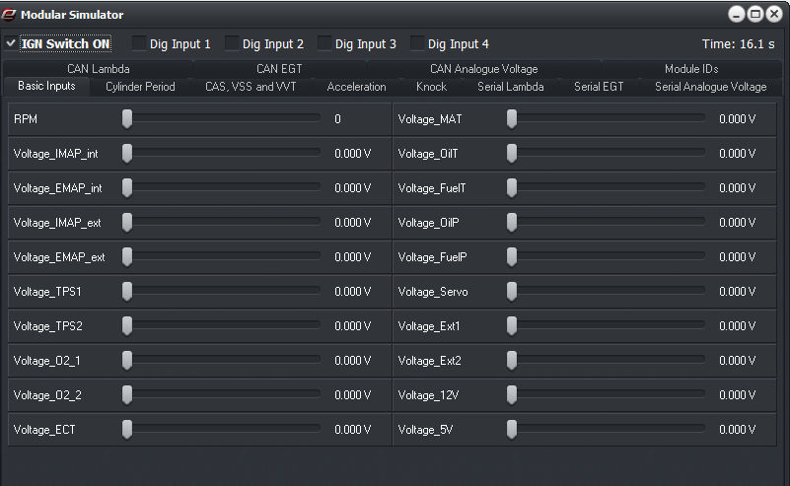Viewport: 790px width, 486px height.
Task: Click the Voltage_O2_1 label text
Action: (x=47, y=361)
